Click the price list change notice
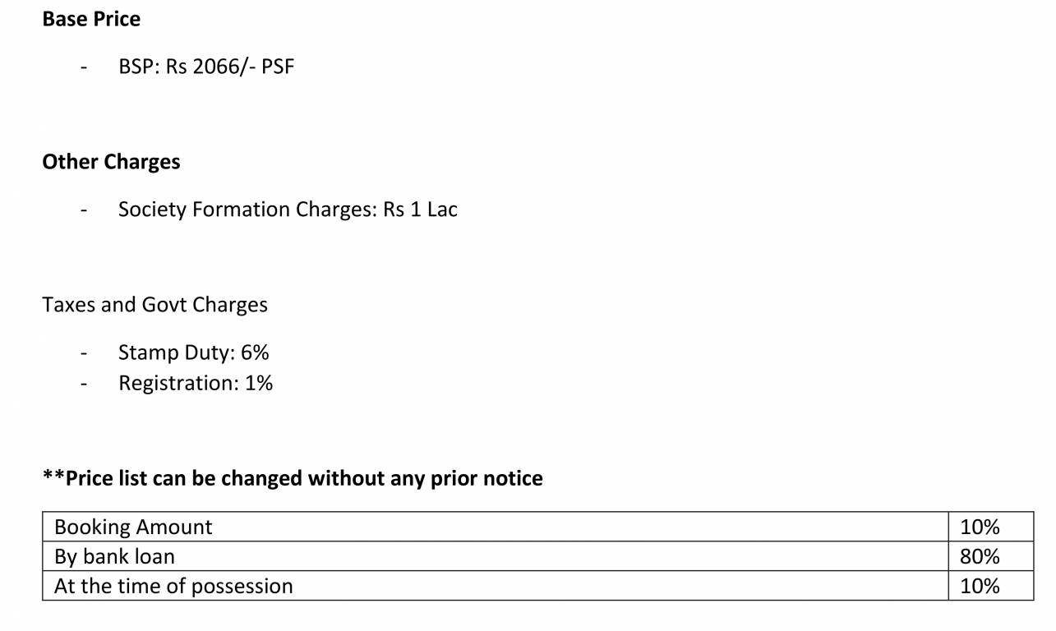 pyautogui.click(x=293, y=478)
